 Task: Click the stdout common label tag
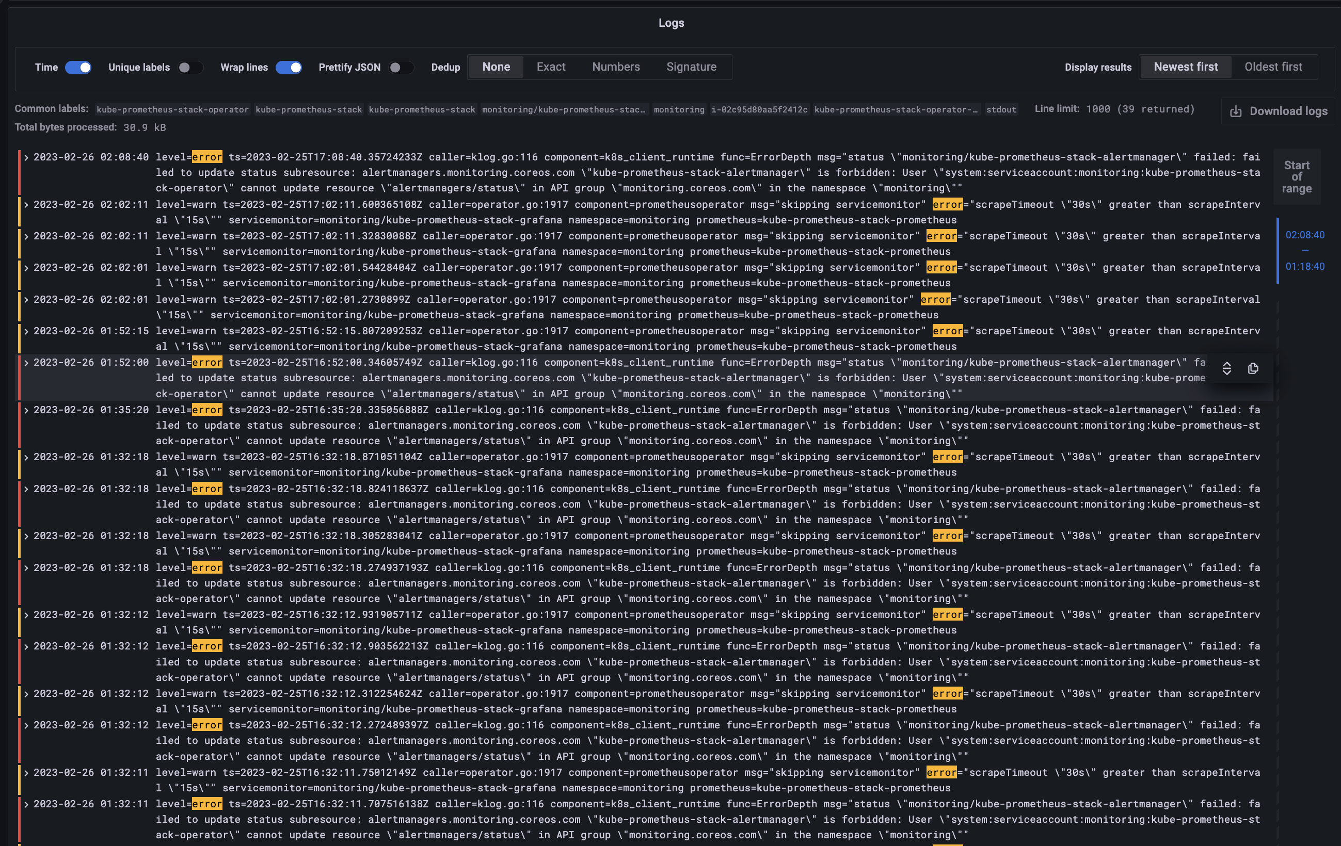(1001, 110)
